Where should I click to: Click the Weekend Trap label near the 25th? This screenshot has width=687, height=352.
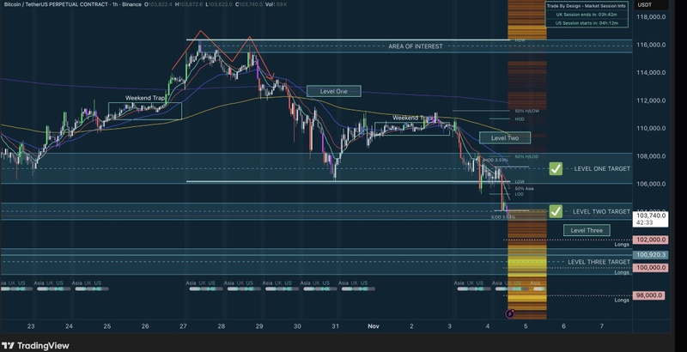[x=144, y=98]
